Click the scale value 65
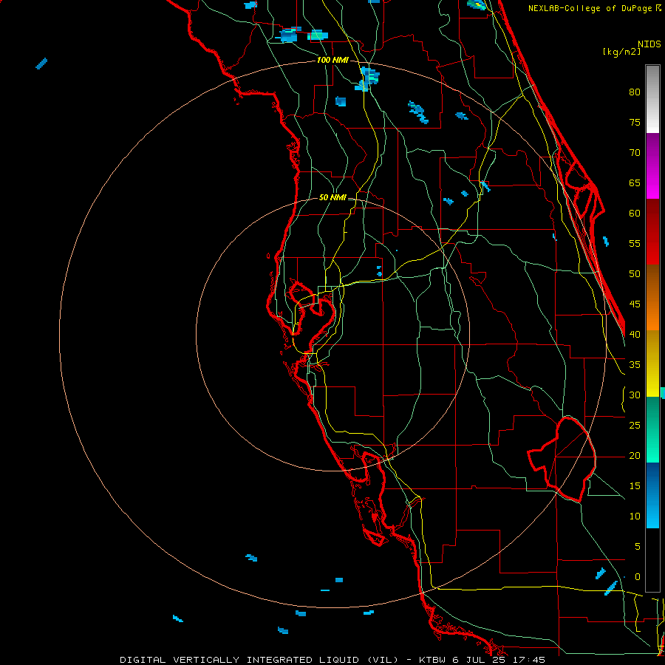 [635, 183]
